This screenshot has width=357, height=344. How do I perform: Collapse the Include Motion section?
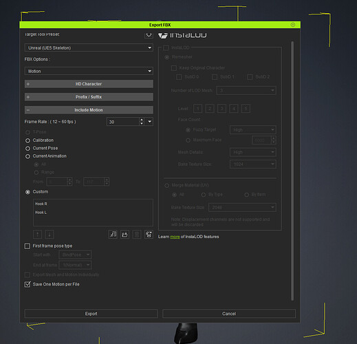tap(89, 110)
